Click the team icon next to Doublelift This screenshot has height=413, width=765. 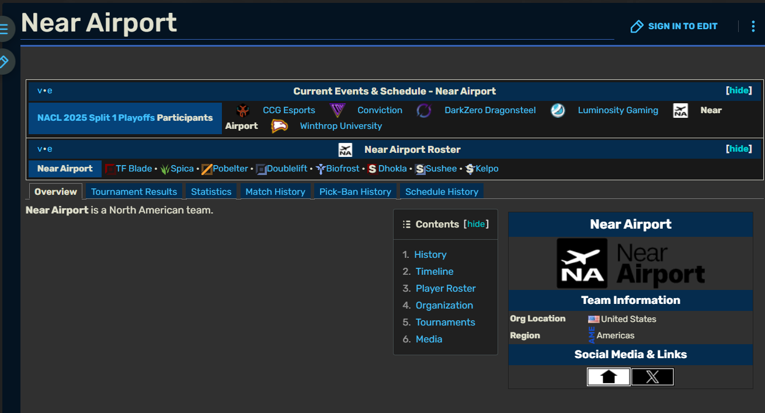coord(261,169)
